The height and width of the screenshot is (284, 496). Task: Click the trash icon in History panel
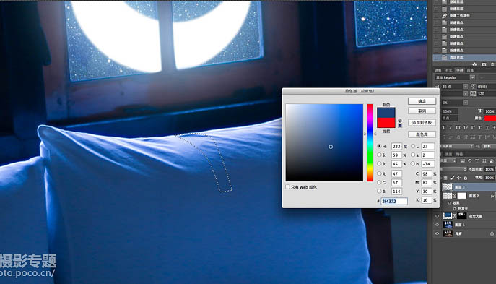click(x=493, y=64)
